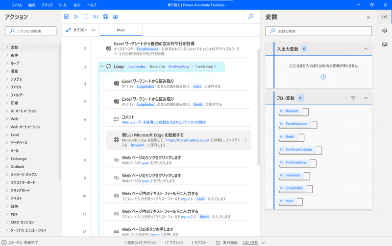Viewport: 392px width, 246px height.
Task: Stop the flow with square icon
Action: point(86,17)
